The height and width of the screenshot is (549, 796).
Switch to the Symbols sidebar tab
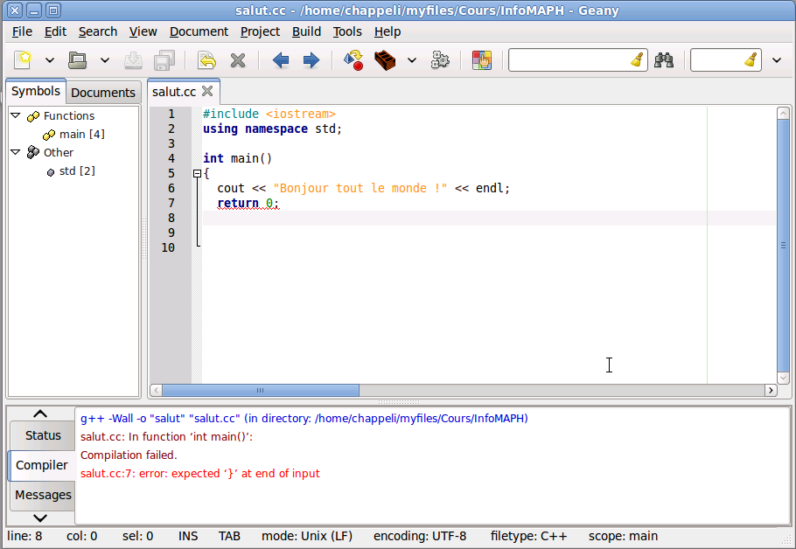pyautogui.click(x=36, y=91)
